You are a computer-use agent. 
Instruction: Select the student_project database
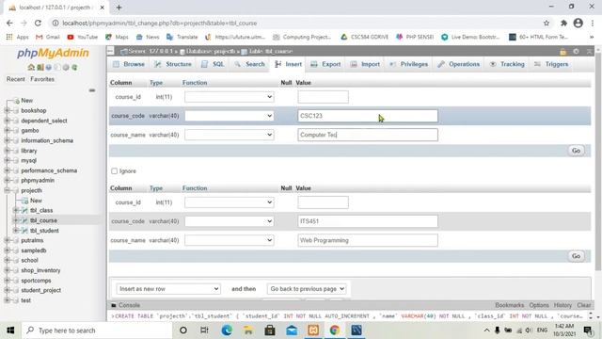pyautogui.click(x=41, y=290)
